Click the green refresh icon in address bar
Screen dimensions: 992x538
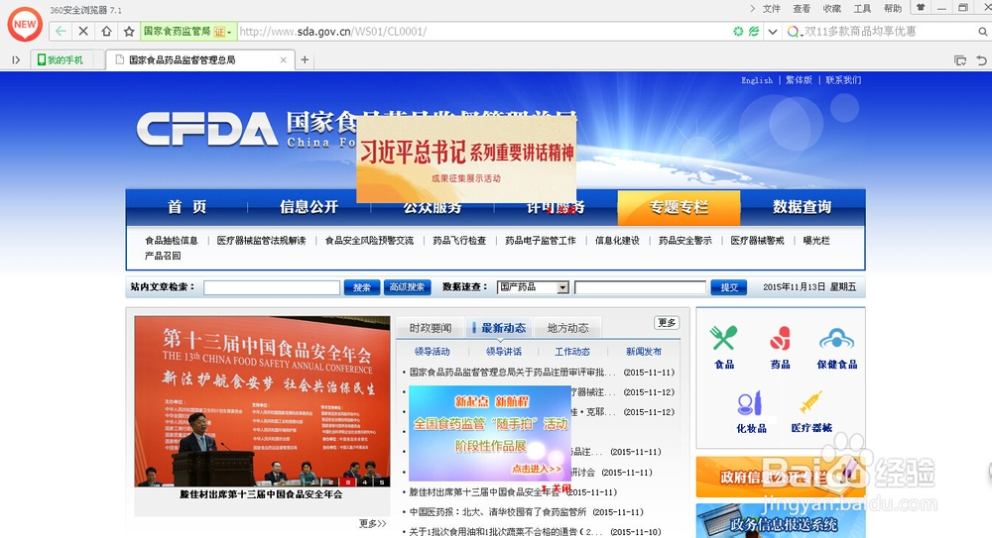[x=738, y=31]
